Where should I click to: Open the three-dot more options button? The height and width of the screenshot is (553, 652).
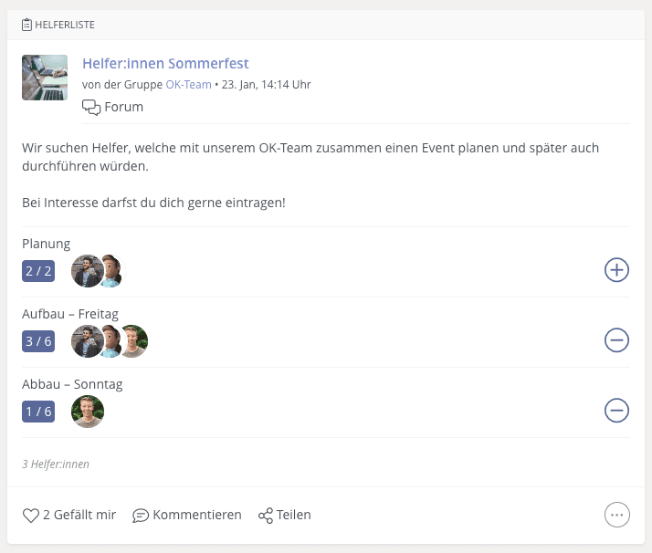point(616,515)
